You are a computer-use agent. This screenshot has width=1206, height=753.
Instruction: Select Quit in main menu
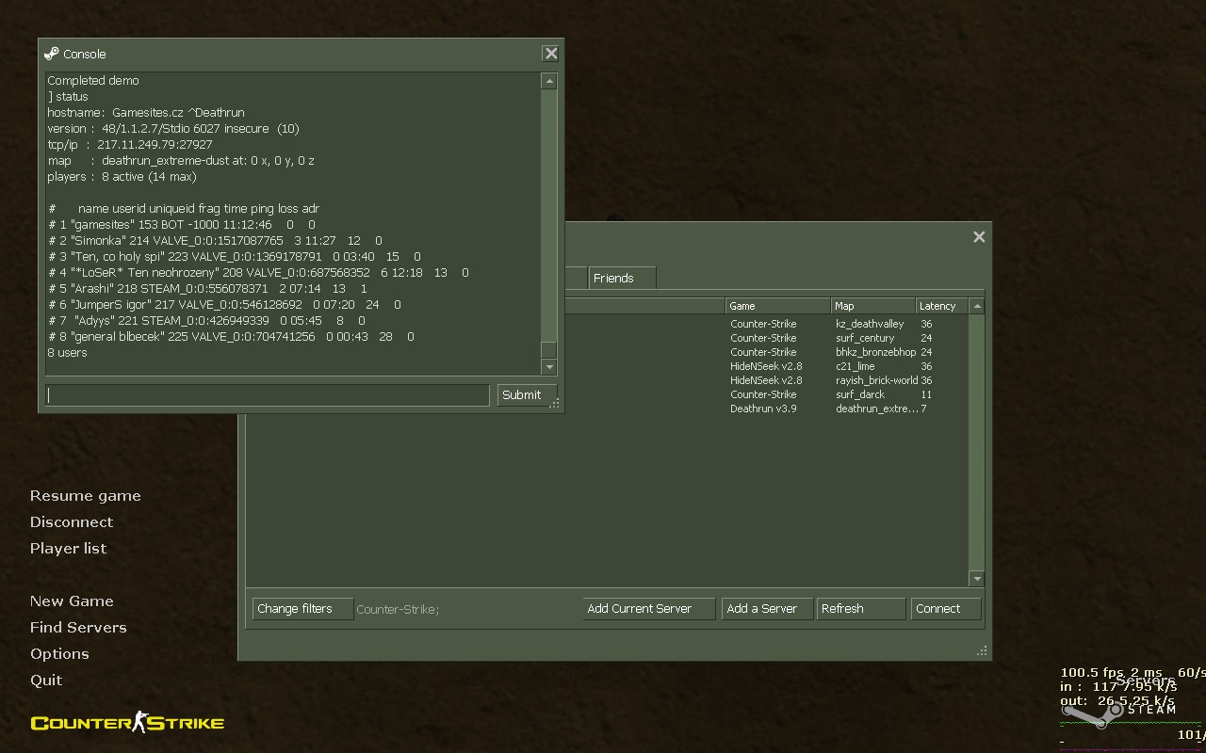(46, 681)
